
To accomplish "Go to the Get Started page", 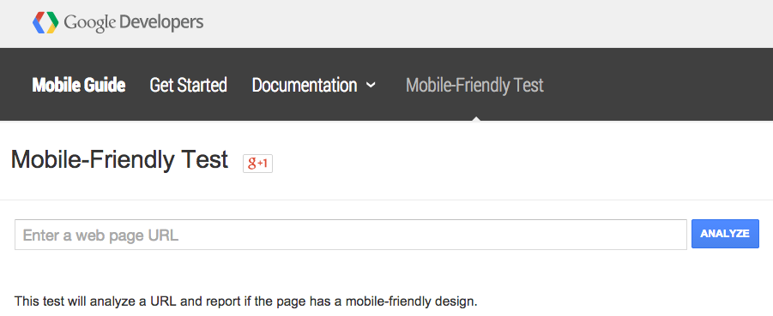I will click(189, 85).
